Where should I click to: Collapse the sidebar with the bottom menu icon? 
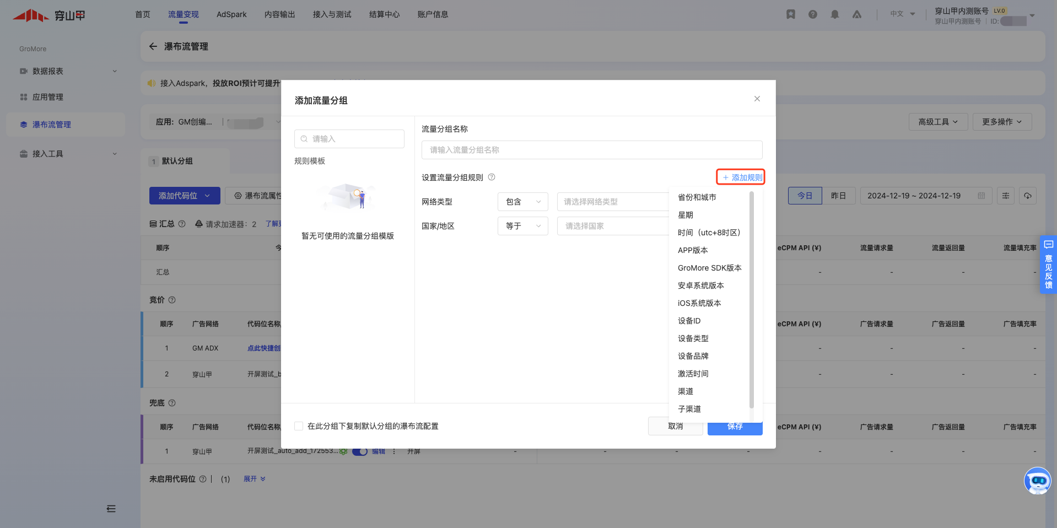(x=111, y=509)
